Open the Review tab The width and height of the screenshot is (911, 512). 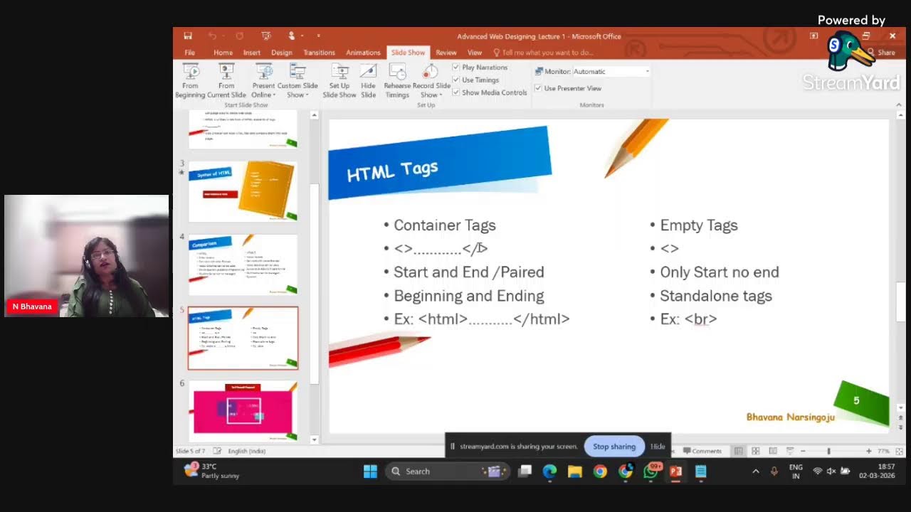tap(446, 53)
